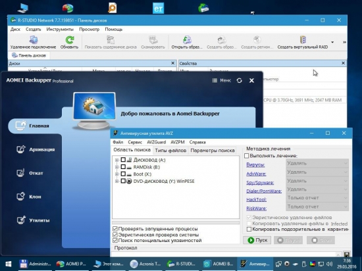
Task: Switch to Типы файлов tab in AVZ
Action: pos(170,151)
